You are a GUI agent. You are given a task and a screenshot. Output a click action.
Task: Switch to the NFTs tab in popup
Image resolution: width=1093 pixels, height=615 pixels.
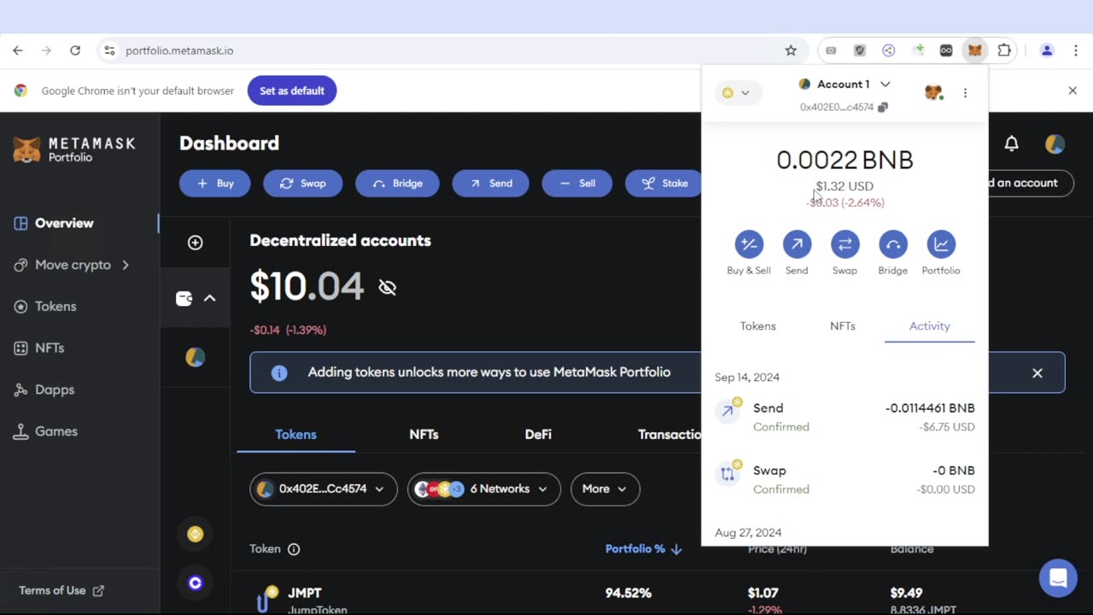tap(843, 326)
